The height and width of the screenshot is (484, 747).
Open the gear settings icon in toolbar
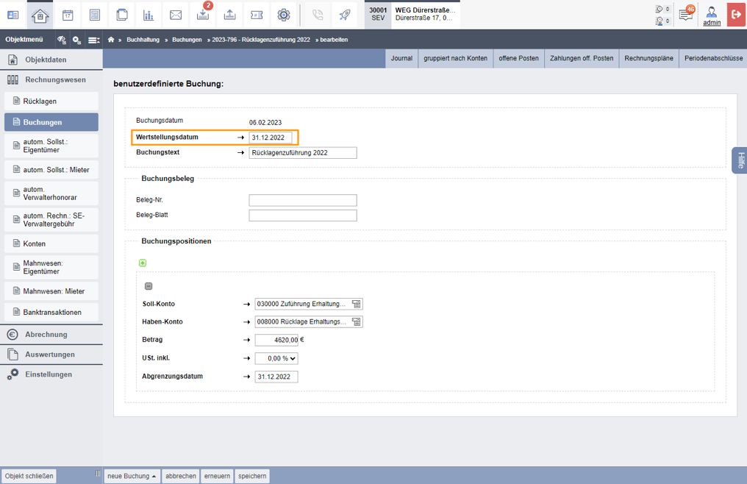point(284,15)
